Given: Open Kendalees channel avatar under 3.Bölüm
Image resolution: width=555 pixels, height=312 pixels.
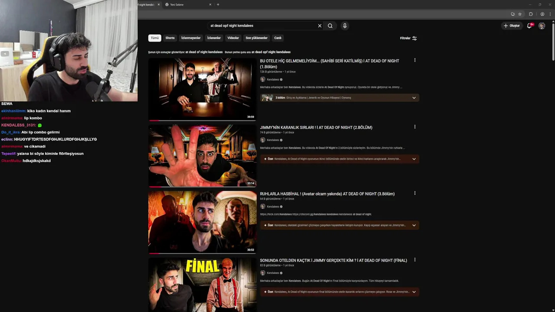Looking at the screenshot, I should [x=262, y=207].
